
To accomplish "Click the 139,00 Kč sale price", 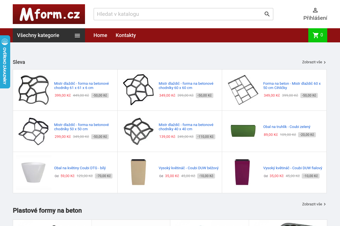I will pyautogui.click(x=167, y=137).
